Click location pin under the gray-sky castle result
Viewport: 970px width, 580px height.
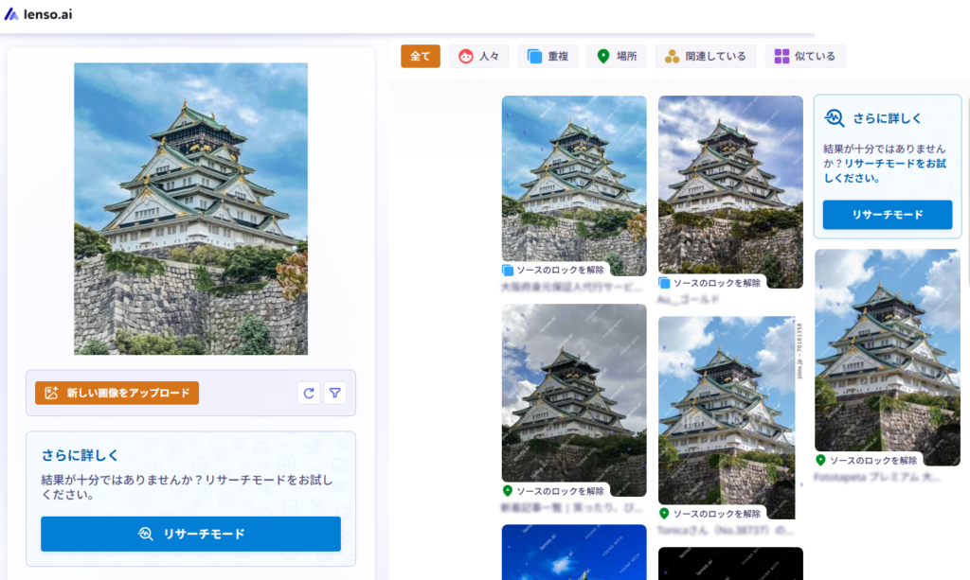coord(508,491)
